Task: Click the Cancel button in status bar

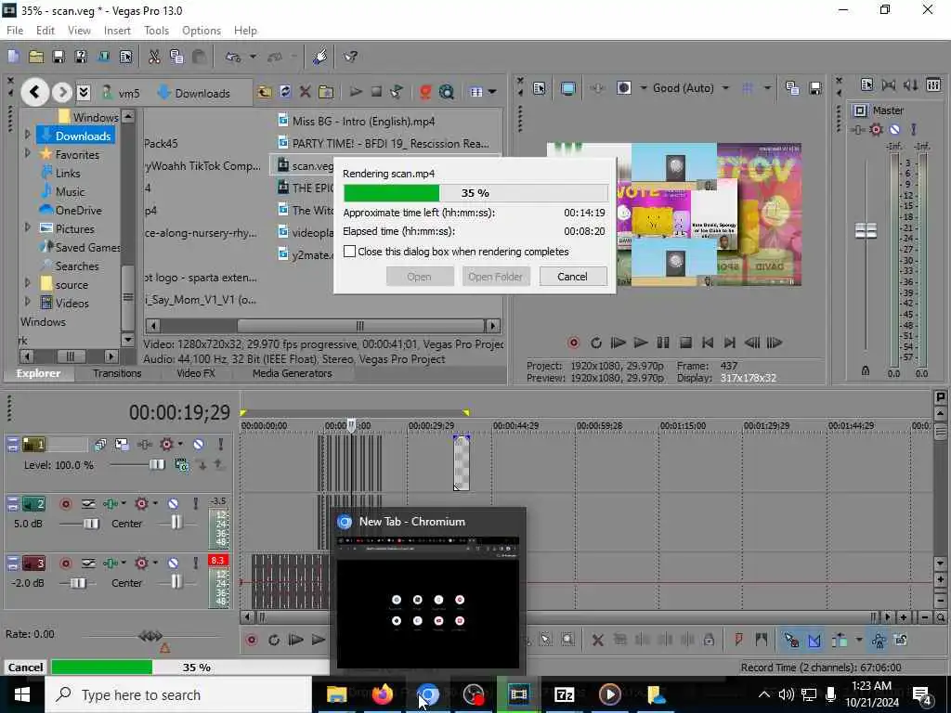Action: pos(25,667)
